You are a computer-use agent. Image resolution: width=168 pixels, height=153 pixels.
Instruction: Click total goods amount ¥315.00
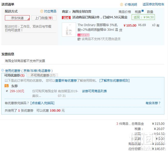[x=158, y=124]
